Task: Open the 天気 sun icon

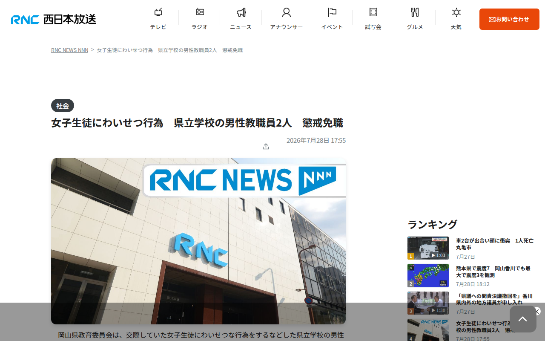Action: 456,12
